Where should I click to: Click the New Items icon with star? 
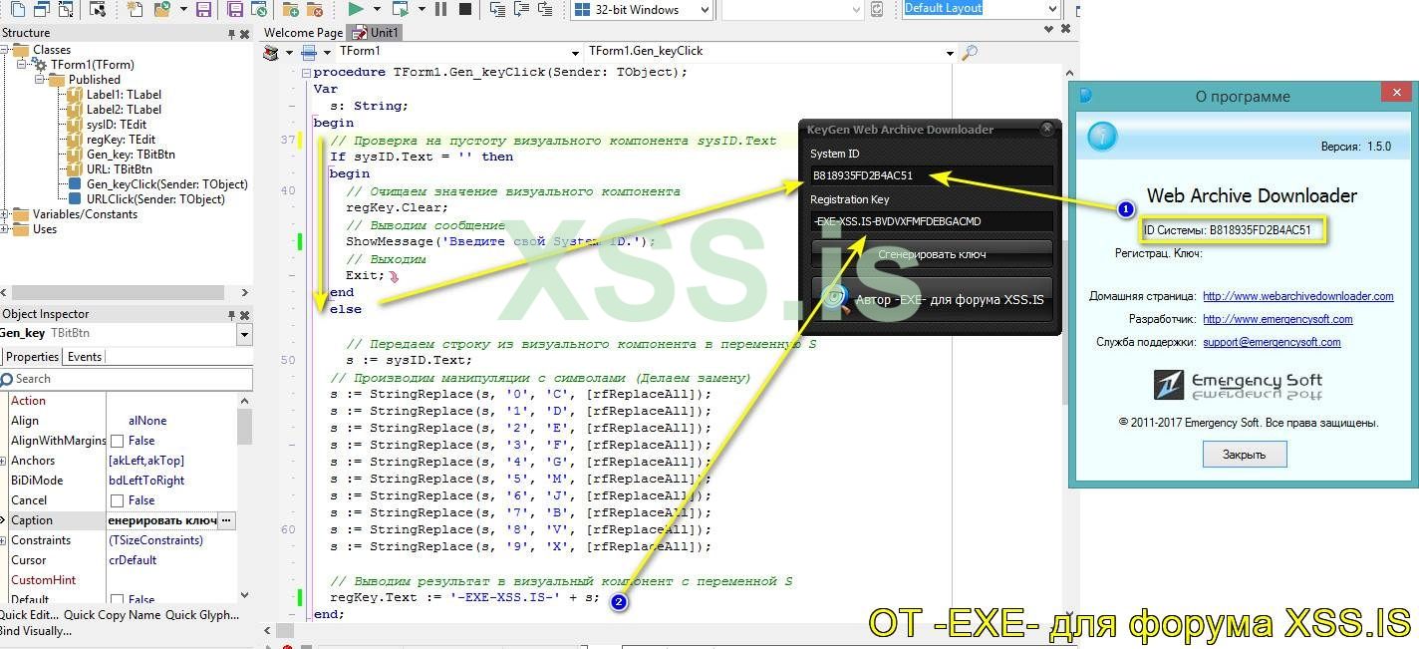coord(135,9)
